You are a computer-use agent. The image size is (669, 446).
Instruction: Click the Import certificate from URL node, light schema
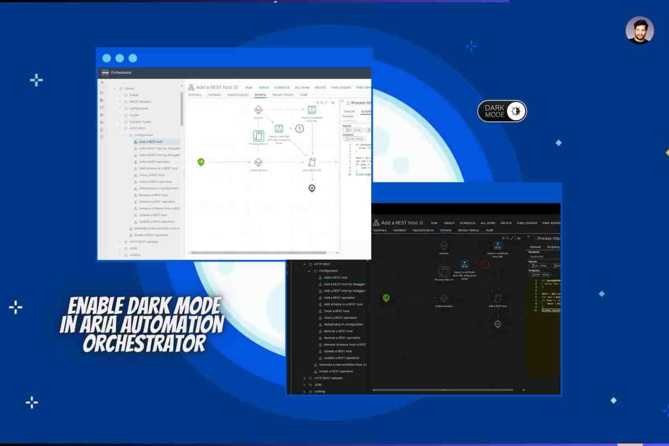312,110
